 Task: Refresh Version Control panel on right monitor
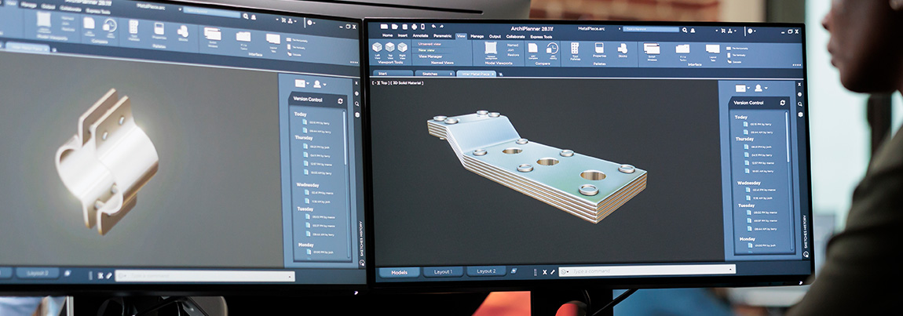[x=782, y=103]
